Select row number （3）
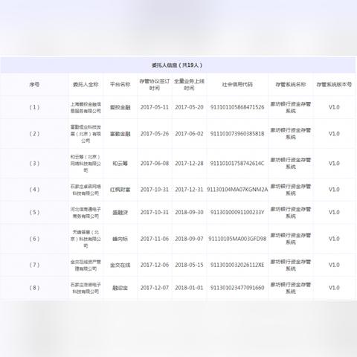Image resolution: width=357 pixels, height=357 pixels. (34, 164)
